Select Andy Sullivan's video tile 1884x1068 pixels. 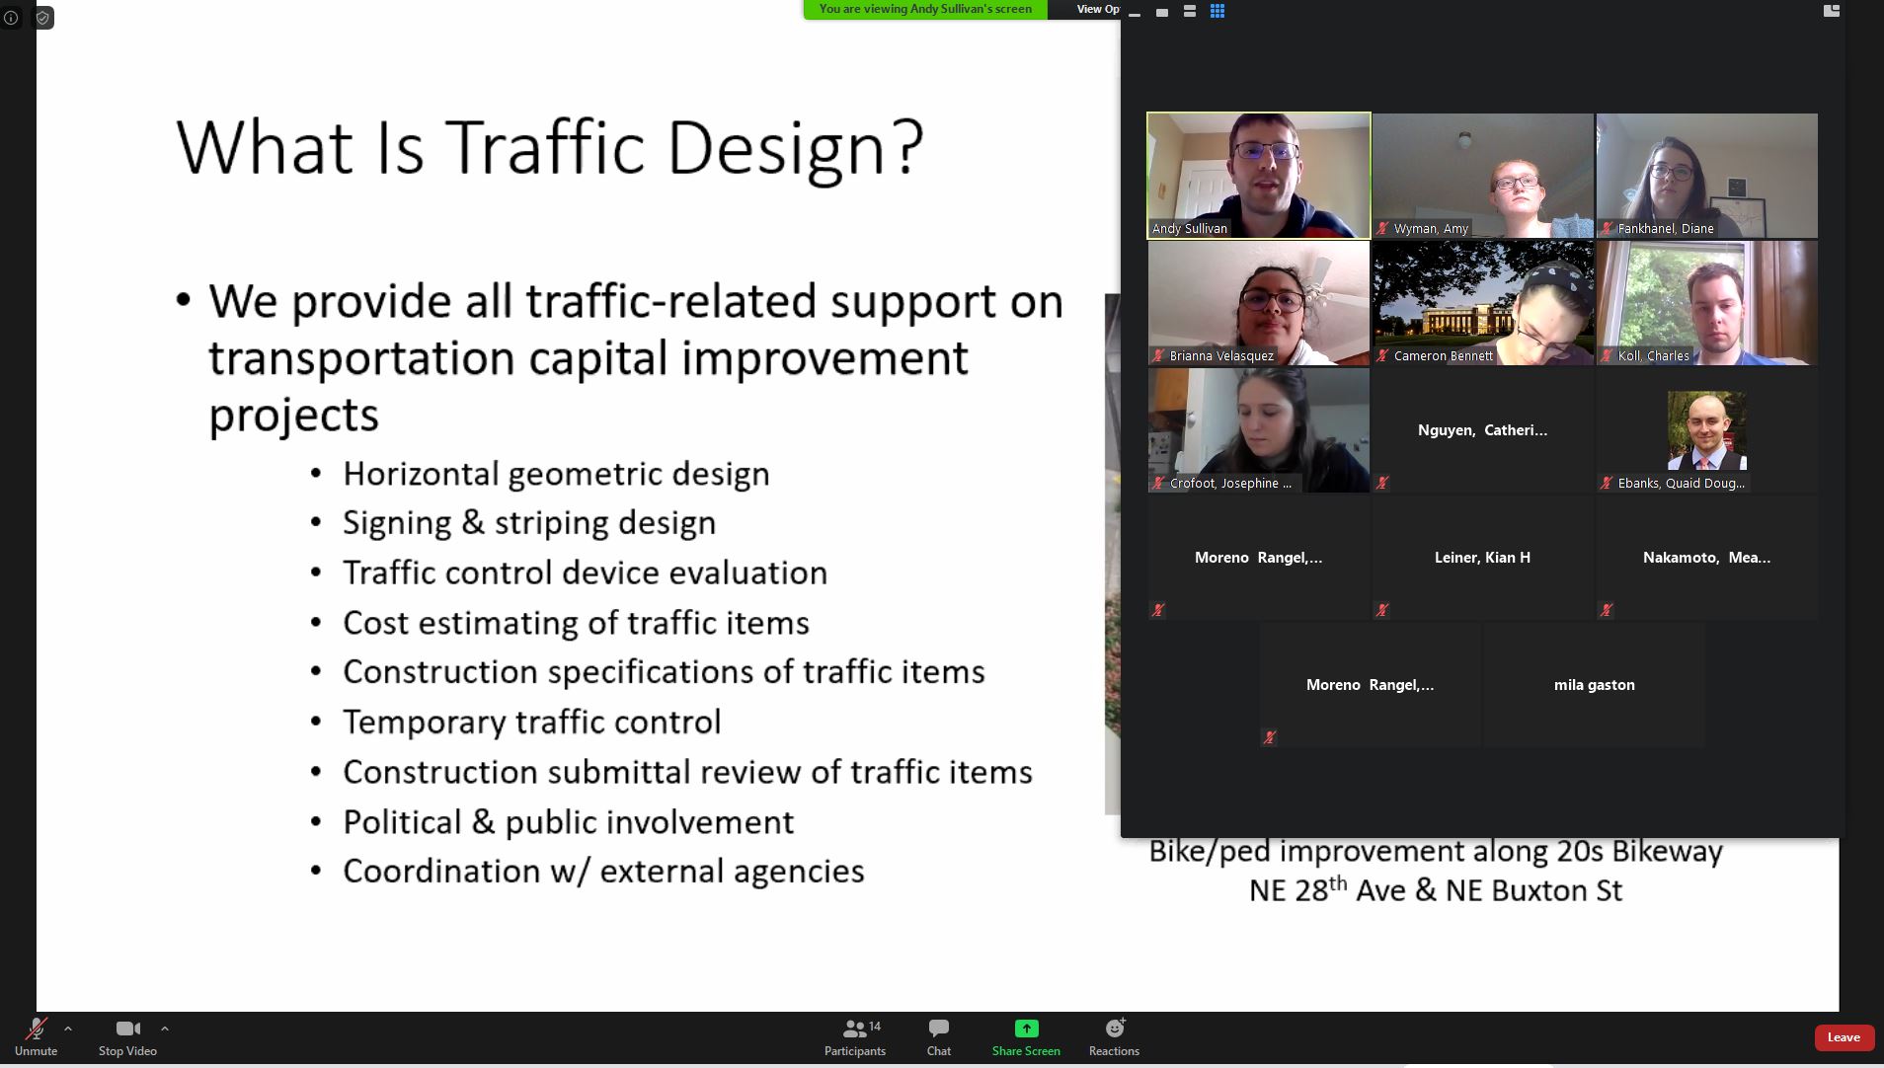[1258, 175]
